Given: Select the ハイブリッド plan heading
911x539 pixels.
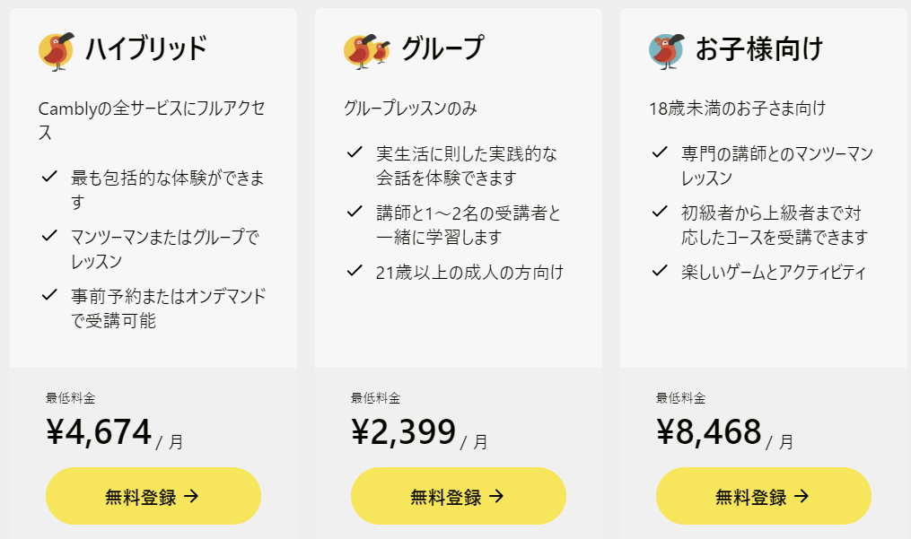Looking at the screenshot, I should (x=146, y=48).
